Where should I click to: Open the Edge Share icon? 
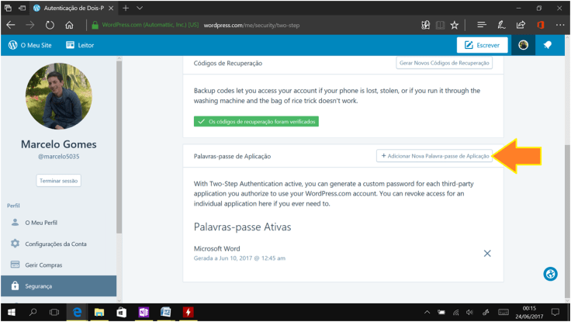[x=520, y=24]
